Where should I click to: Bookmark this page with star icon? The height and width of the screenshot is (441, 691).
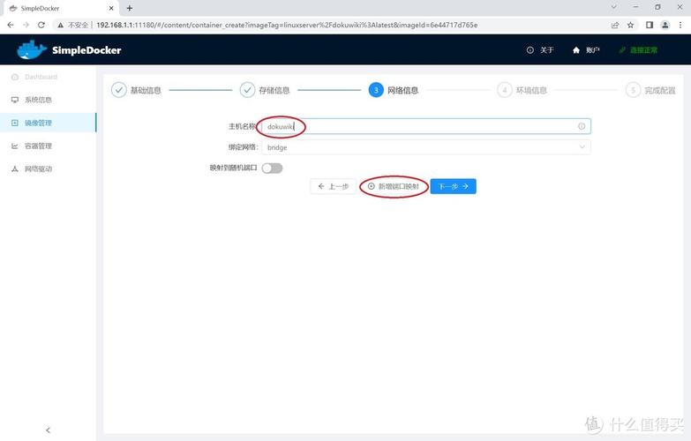[x=631, y=25]
